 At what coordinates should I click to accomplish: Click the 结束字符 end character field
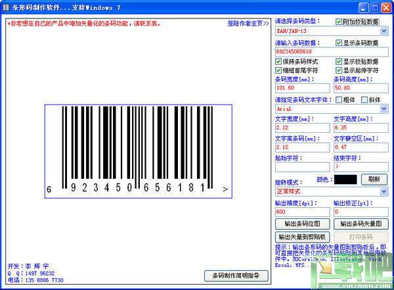point(361,167)
